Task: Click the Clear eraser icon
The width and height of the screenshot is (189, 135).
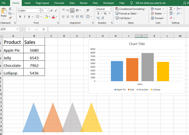Action: 171,18
